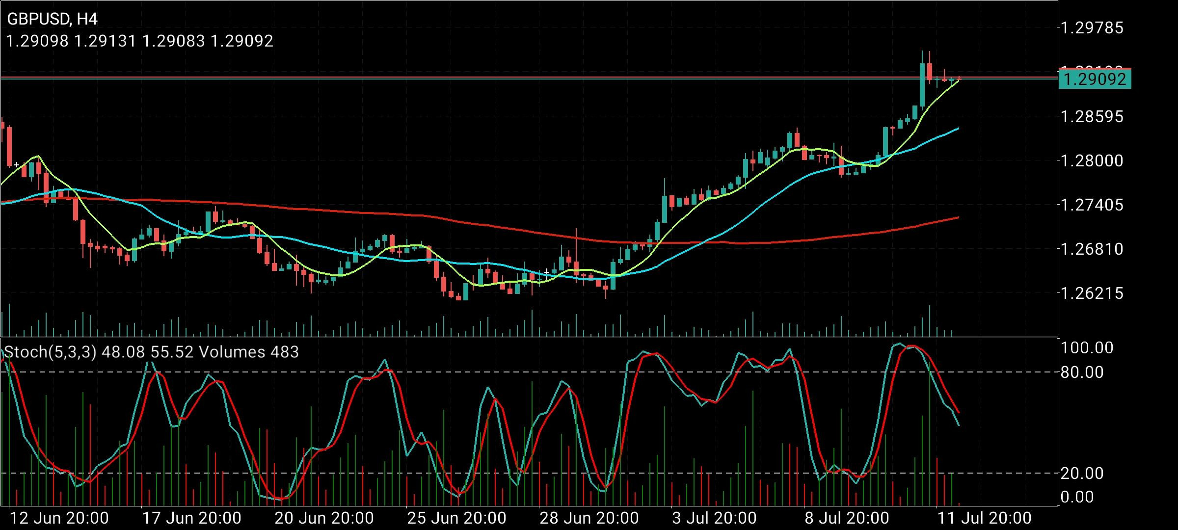Click the end of the blue moving average line
Screen dimensions: 1178x530
[958, 129]
